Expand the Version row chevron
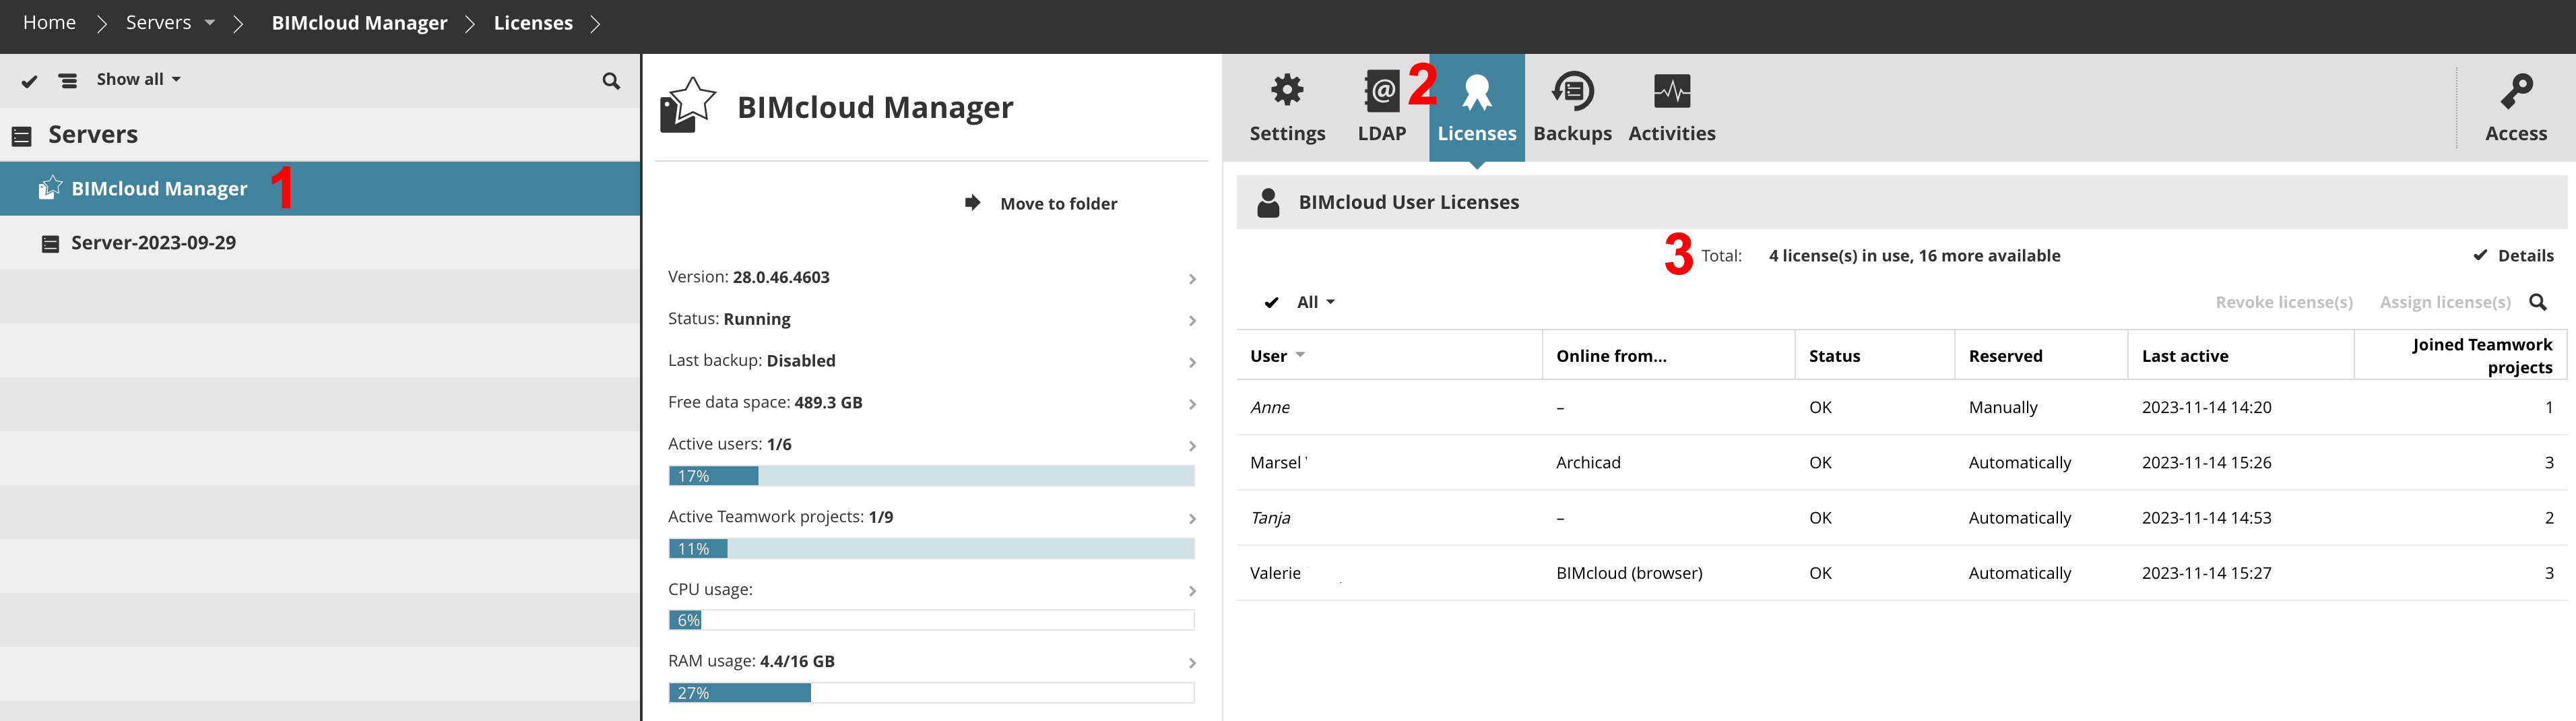 tap(1192, 279)
